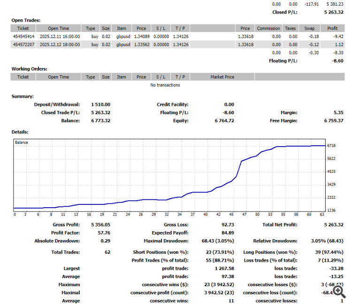Click the open price 1.34089

tap(142, 36)
